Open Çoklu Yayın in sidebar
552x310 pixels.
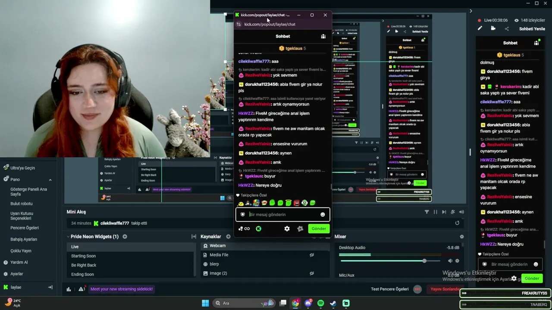21,251
